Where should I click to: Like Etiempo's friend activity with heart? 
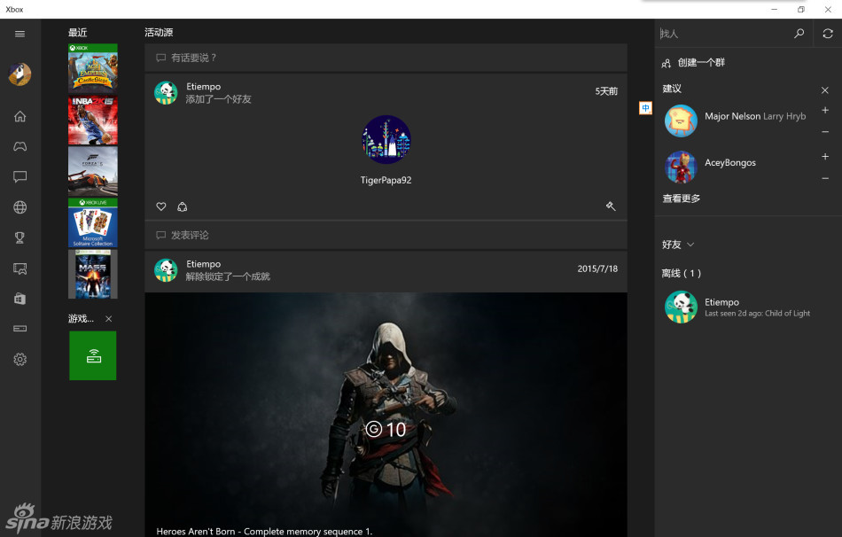pos(161,206)
